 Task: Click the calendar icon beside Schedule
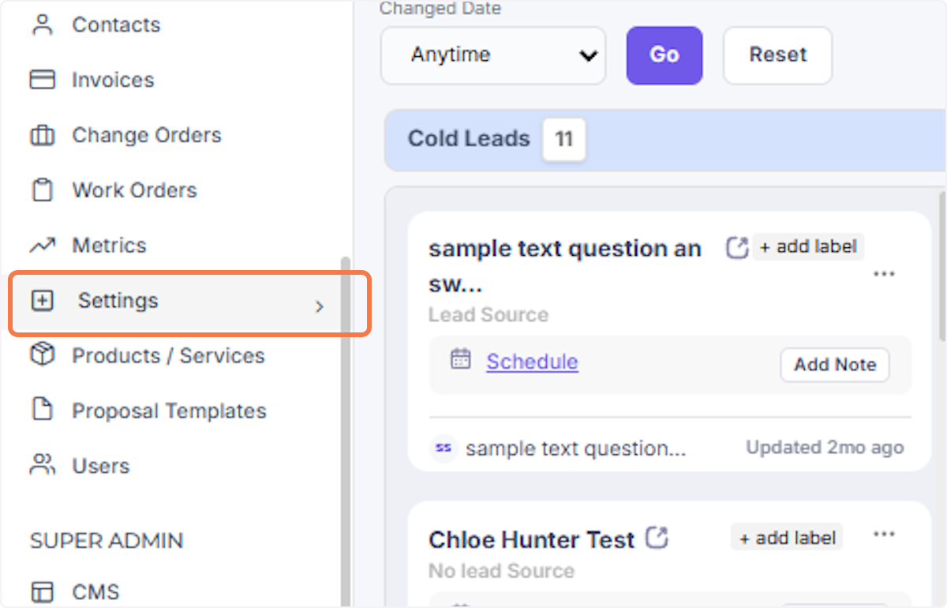pos(460,360)
